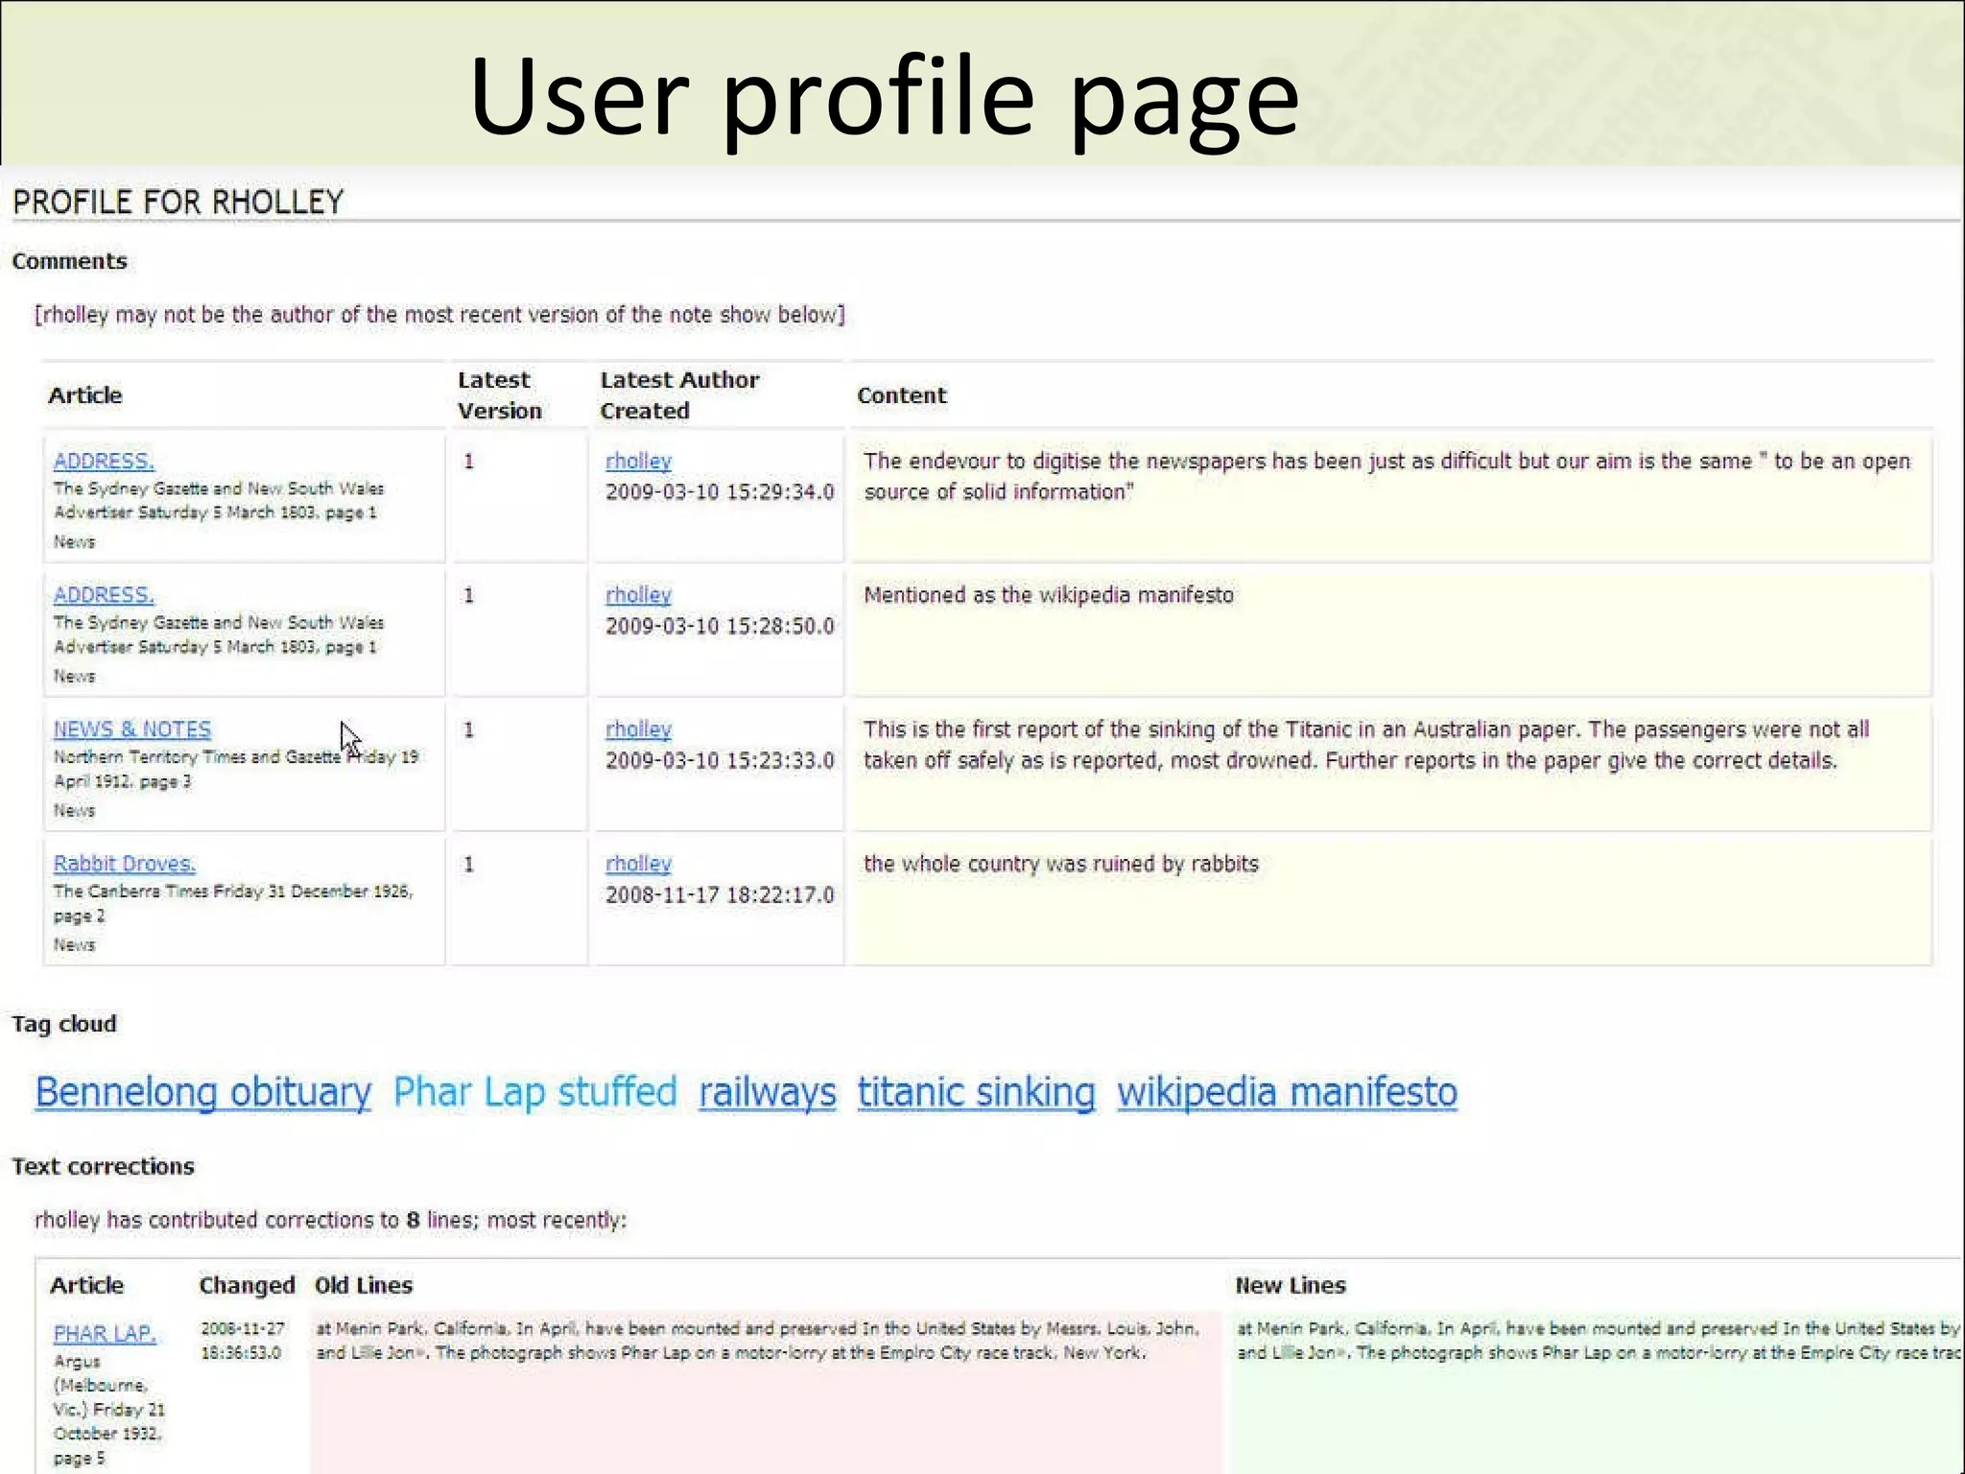This screenshot has height=1474, width=1965.
Task: Click the New Lines green text cell
Action: (1598, 1391)
